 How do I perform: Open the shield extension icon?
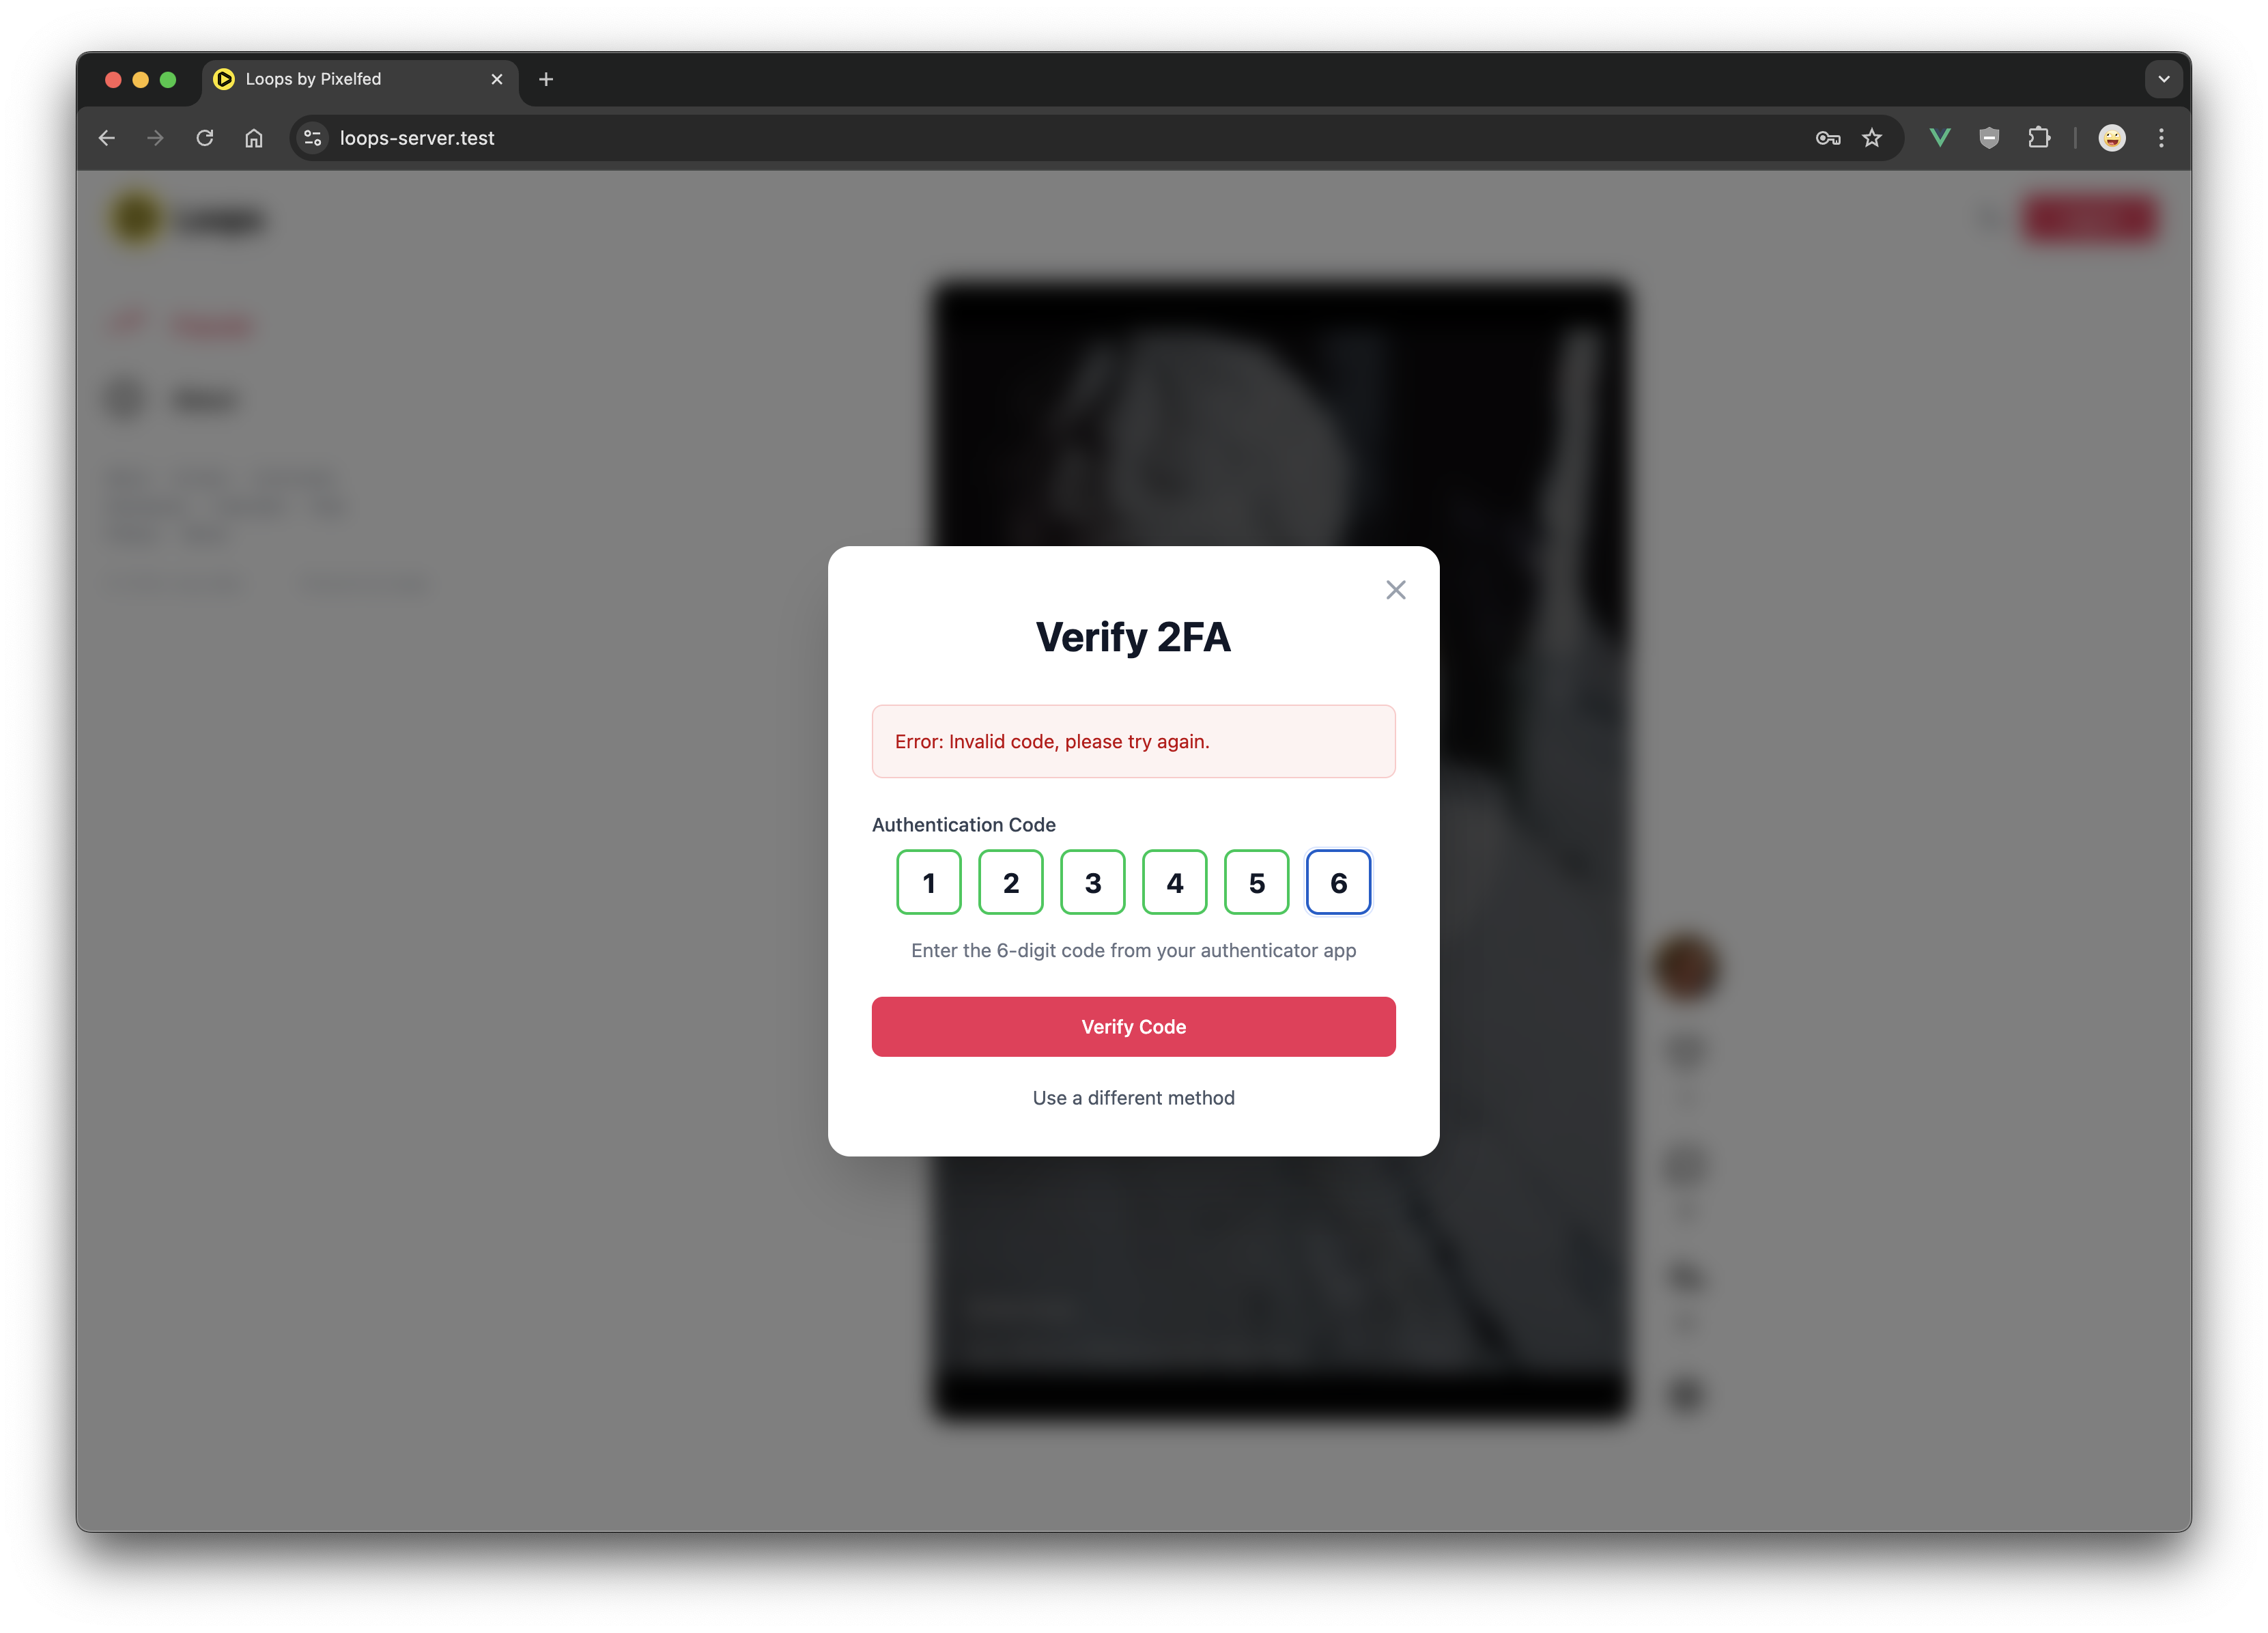point(1989,138)
